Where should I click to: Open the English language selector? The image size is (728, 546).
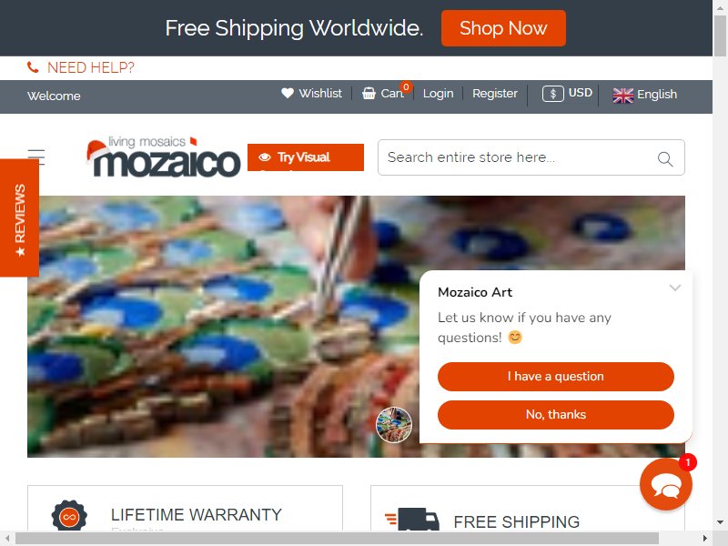click(x=644, y=95)
